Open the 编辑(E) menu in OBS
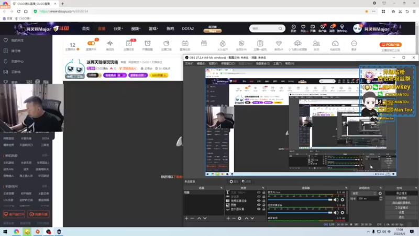This screenshot has width=419, height=236. pos(201,63)
